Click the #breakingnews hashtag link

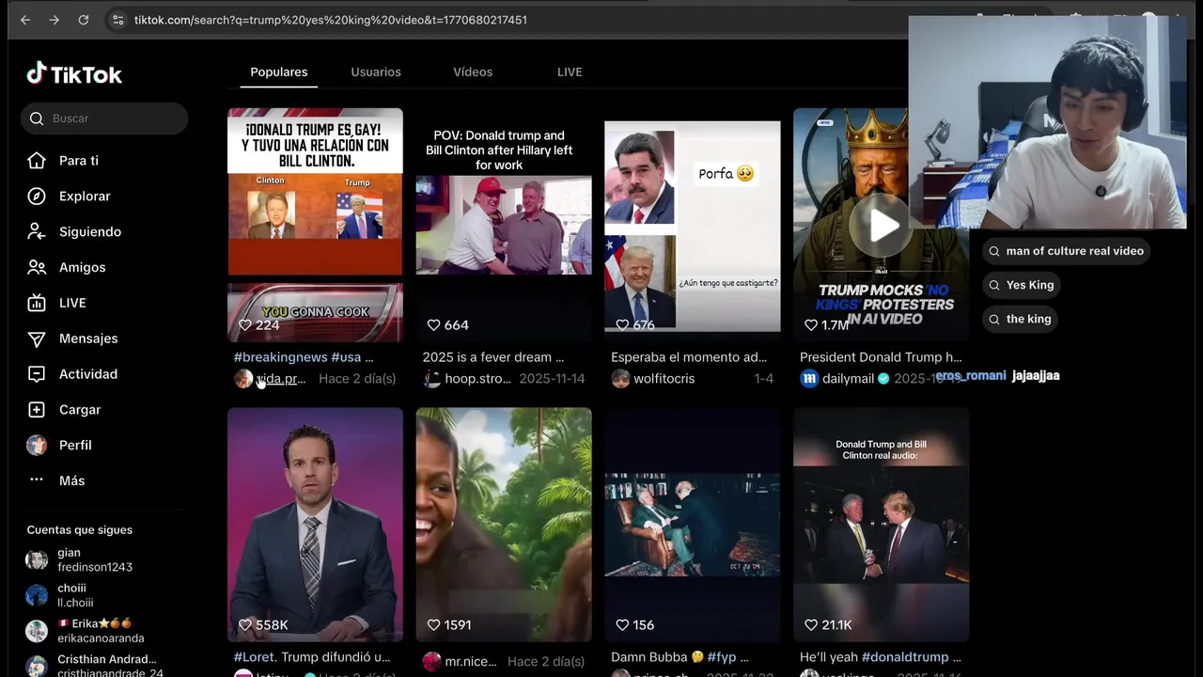[280, 357]
